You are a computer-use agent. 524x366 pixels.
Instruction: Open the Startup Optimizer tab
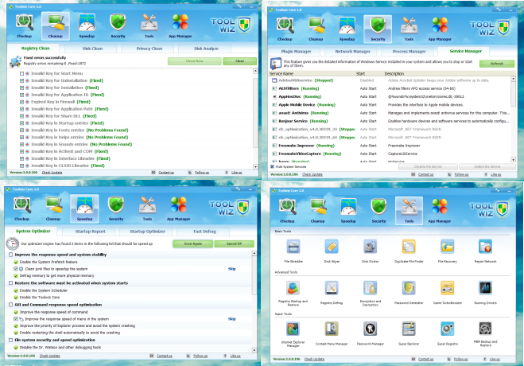click(x=147, y=232)
